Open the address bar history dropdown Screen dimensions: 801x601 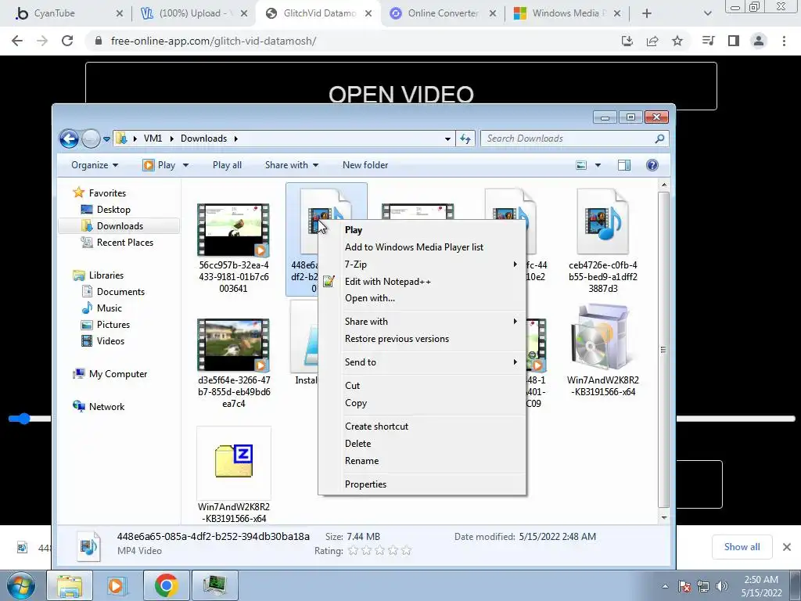click(447, 139)
